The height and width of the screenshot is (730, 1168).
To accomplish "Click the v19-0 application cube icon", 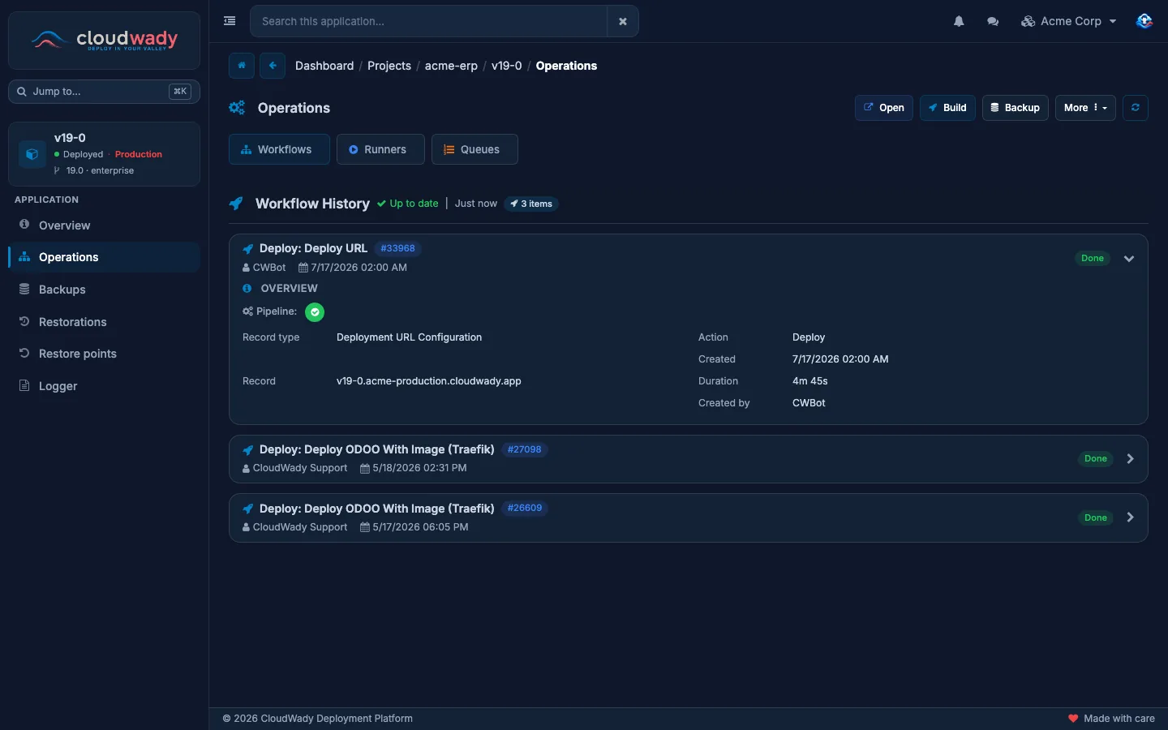I will [32, 154].
